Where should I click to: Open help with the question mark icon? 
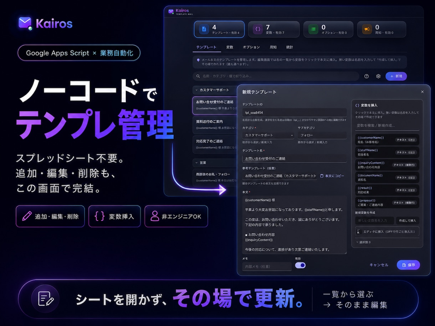(x=367, y=76)
